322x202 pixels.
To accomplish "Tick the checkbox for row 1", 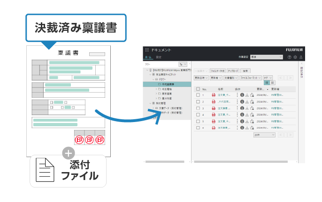I will [x=198, y=95].
